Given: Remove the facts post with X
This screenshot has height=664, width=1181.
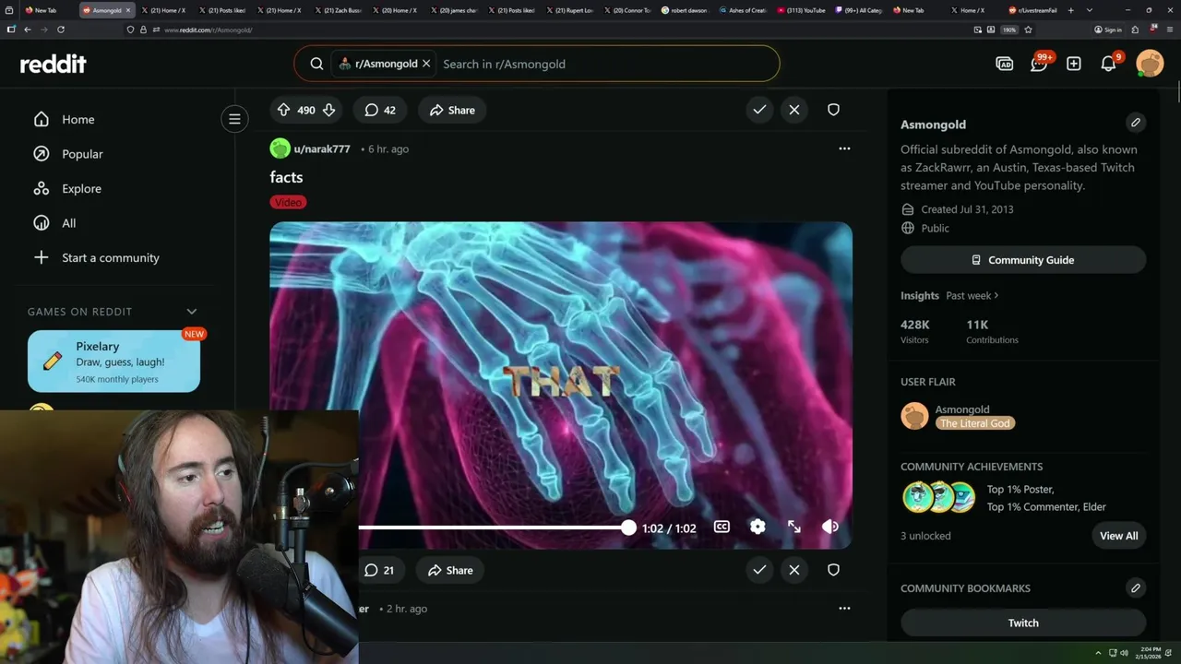Looking at the screenshot, I should point(794,570).
